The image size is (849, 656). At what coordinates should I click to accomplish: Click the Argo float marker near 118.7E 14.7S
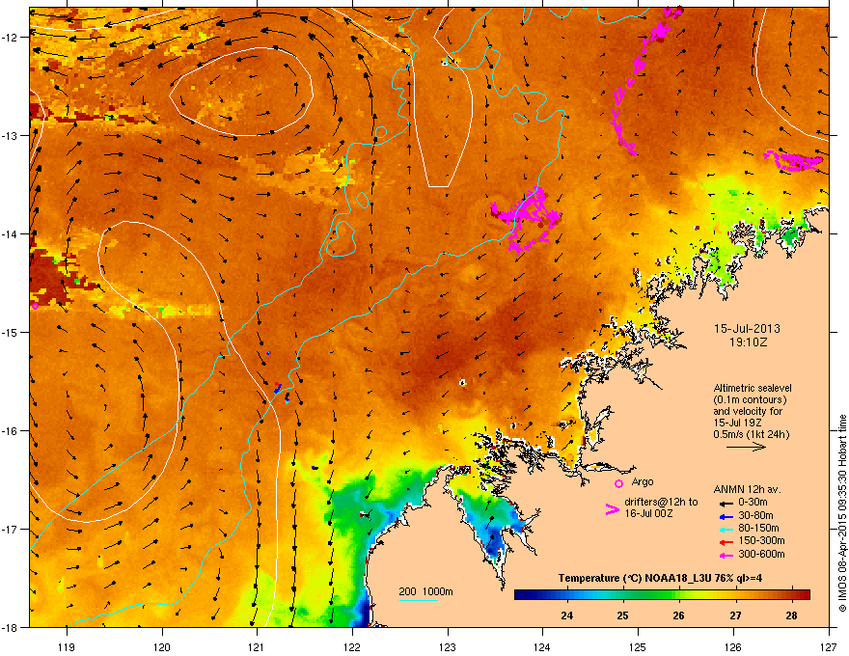click(35, 307)
